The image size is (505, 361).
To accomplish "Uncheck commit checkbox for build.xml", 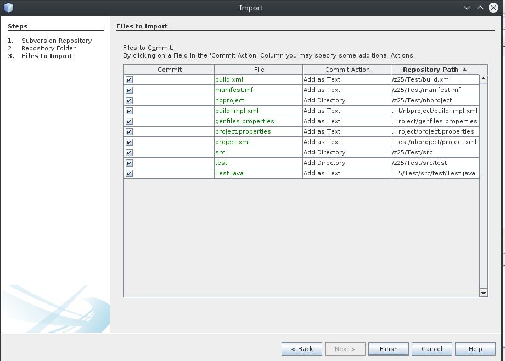I will pyautogui.click(x=129, y=80).
